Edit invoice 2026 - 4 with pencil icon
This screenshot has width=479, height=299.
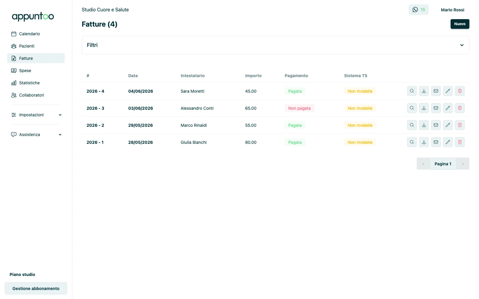(448, 91)
